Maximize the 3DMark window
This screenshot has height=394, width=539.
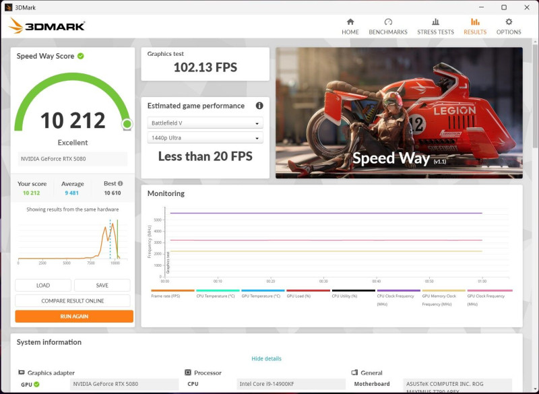pos(504,7)
